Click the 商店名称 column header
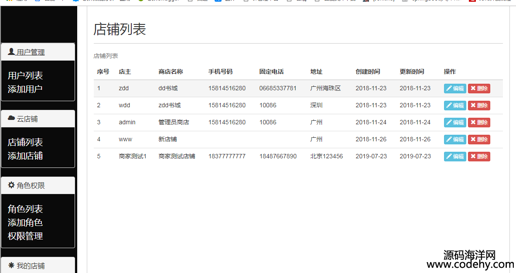 tap(171, 72)
